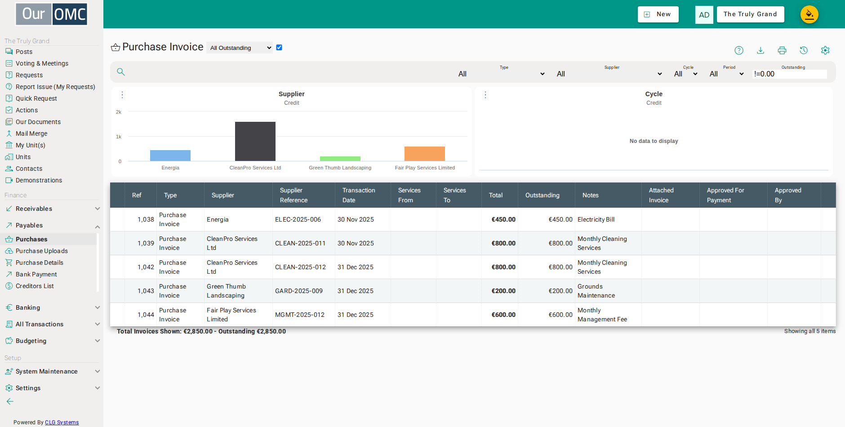This screenshot has height=427, width=845.
Task: Open Purchase Uploads
Action: coord(42,251)
